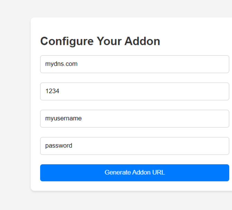Click white card area below Generate button

(x=134, y=186)
